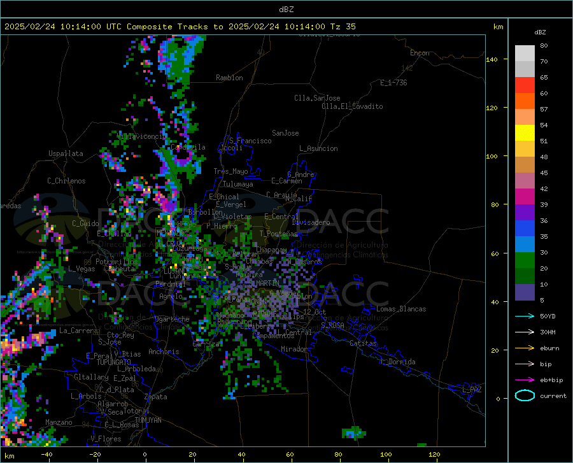Pick the light gray 70-80 dBZ swatch
The width and height of the screenshot is (573, 463).
pyautogui.click(x=525, y=53)
